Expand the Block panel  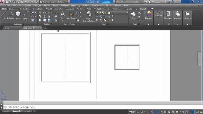(136, 24)
